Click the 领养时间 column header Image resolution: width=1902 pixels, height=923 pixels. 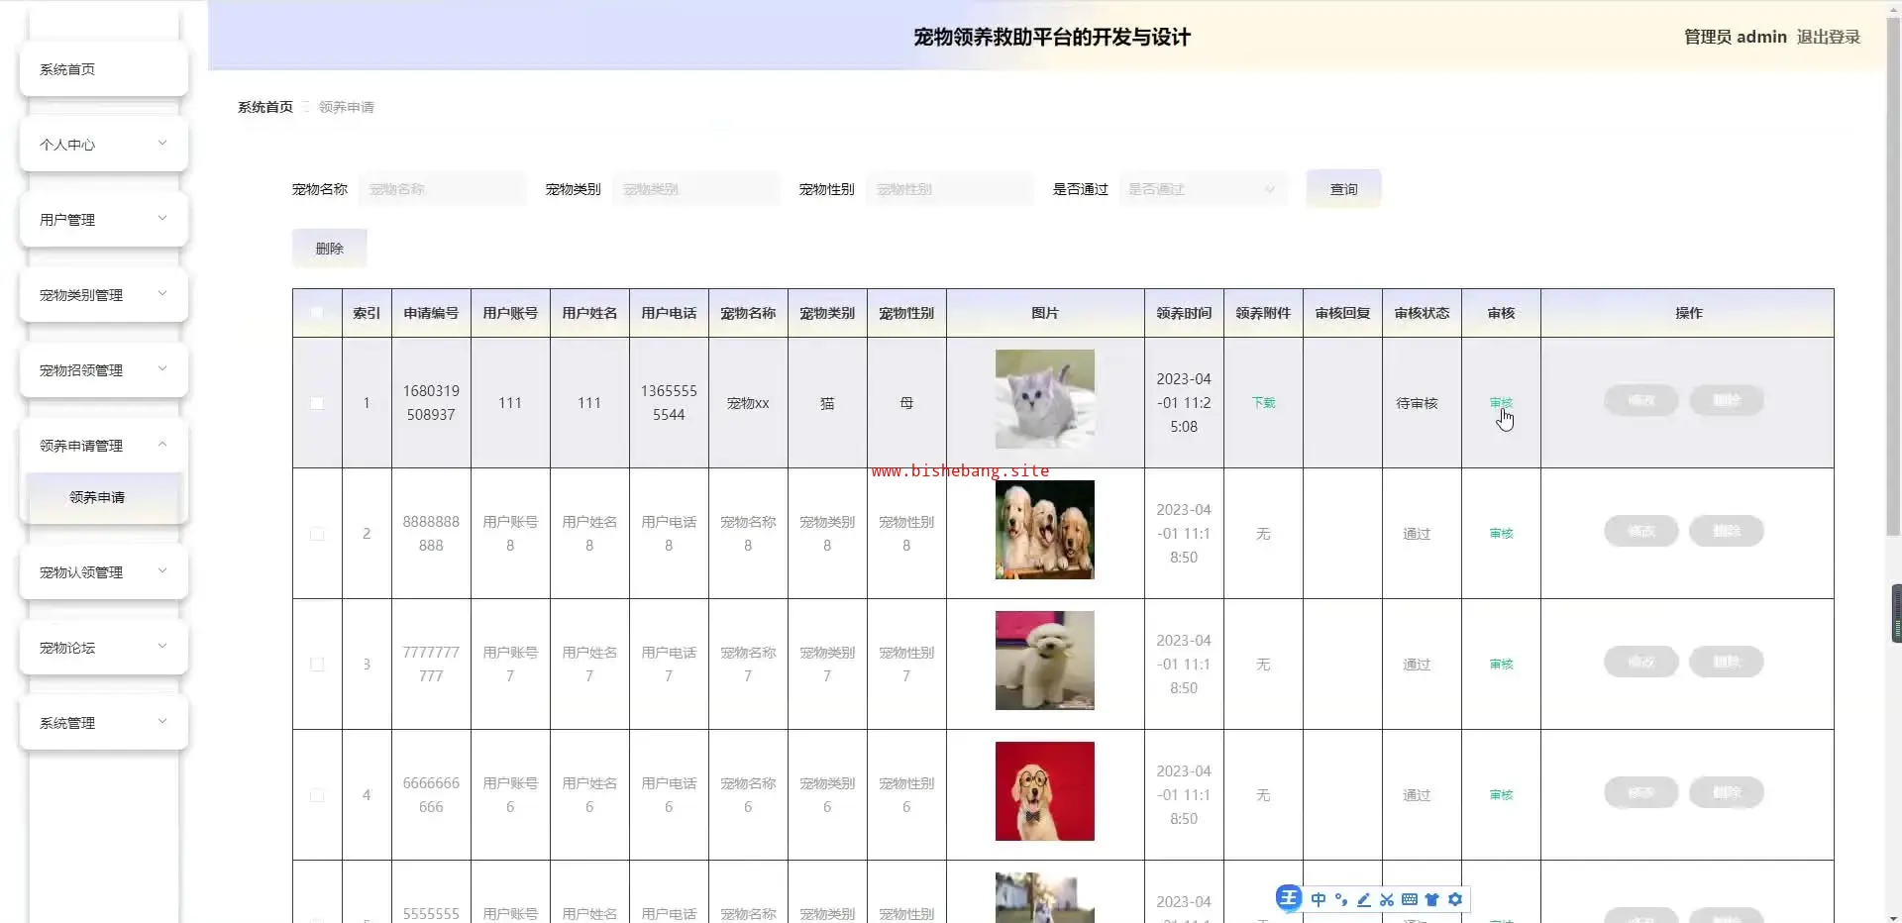(x=1184, y=313)
